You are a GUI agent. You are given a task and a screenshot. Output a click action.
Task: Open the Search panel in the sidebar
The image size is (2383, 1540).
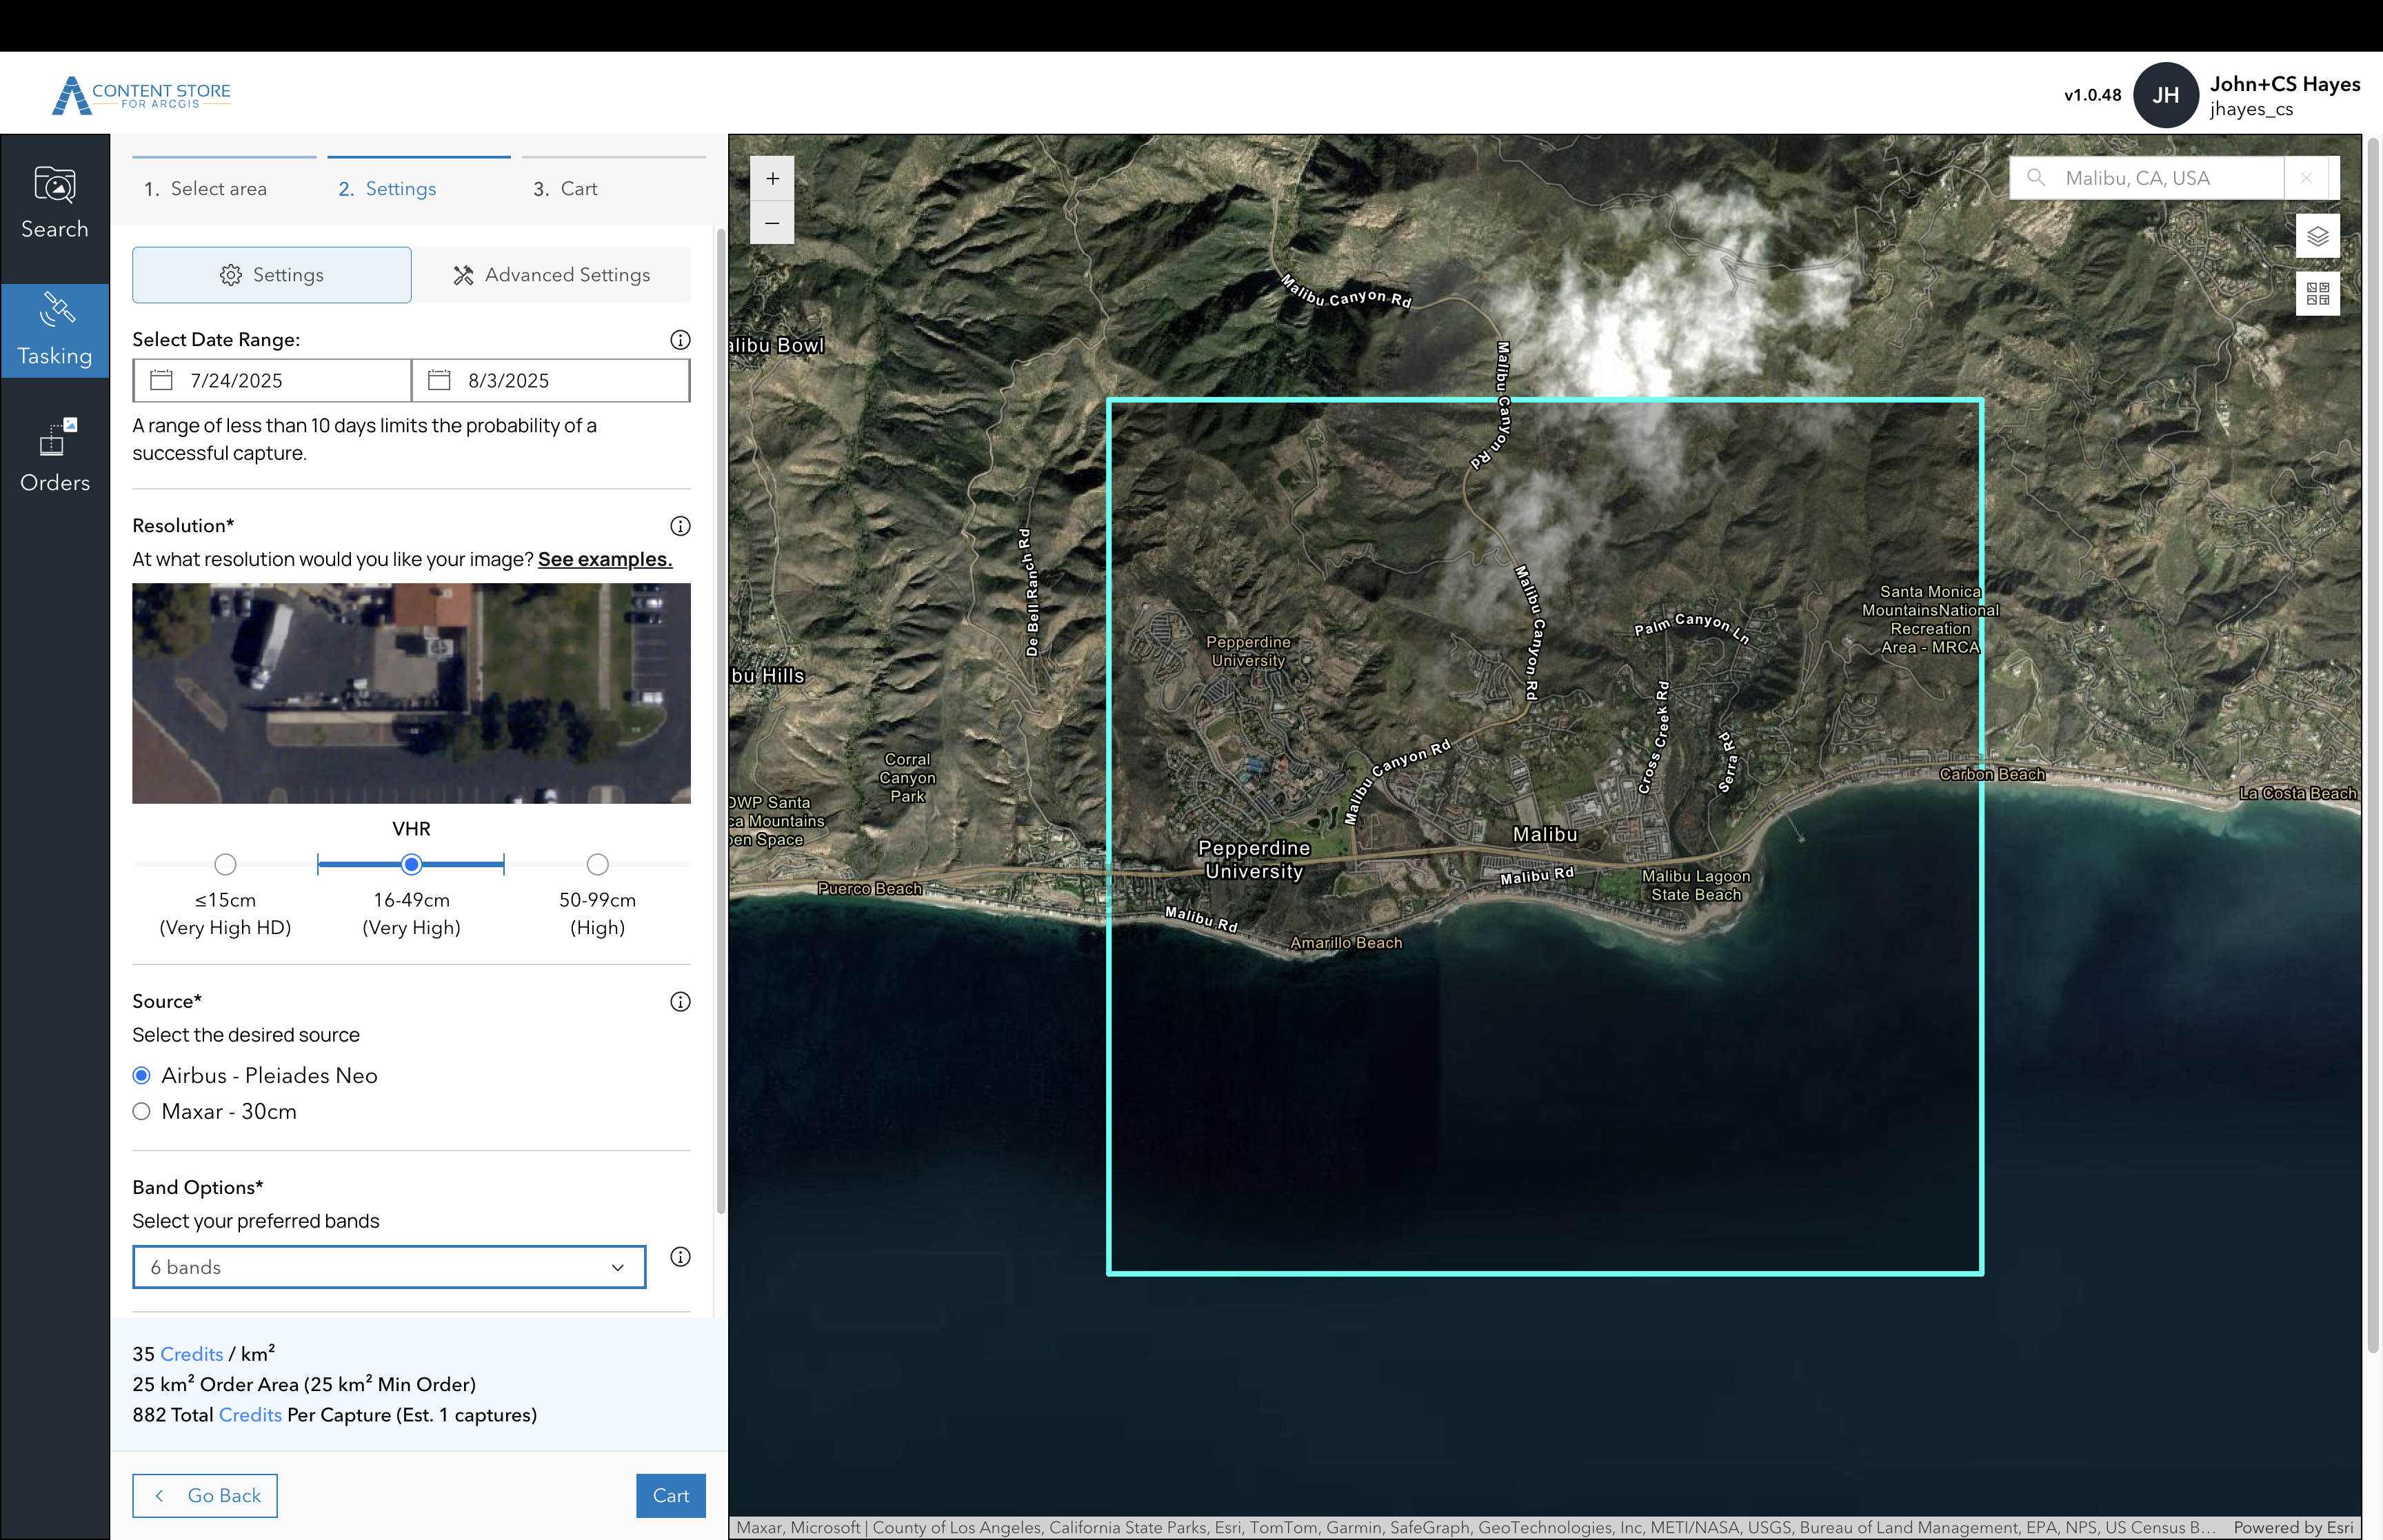coord(55,203)
